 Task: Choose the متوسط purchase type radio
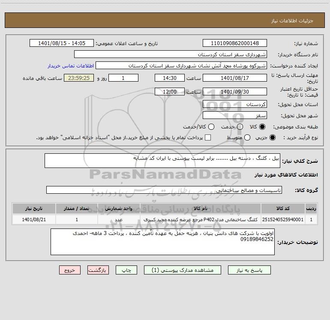[x=247, y=137]
